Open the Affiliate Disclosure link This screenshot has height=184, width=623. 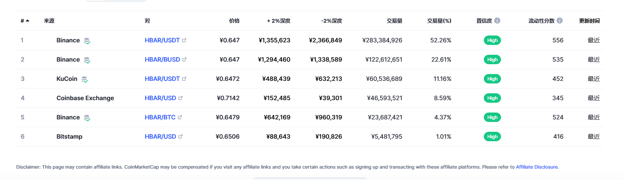pyautogui.click(x=537, y=167)
